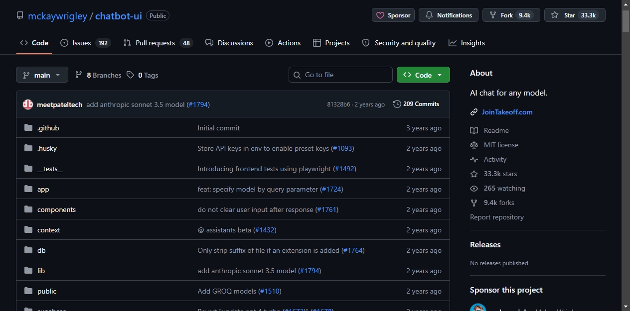Click the Report repository link

point(497,217)
